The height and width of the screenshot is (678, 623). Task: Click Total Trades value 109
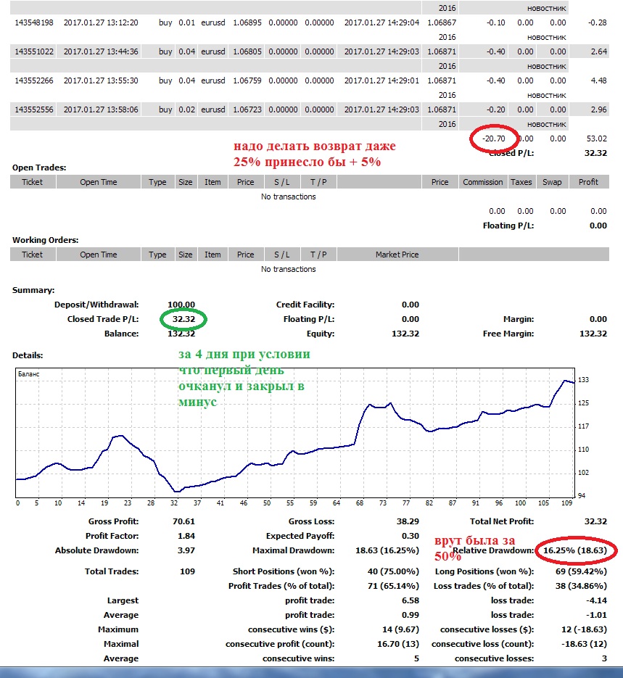[187, 571]
